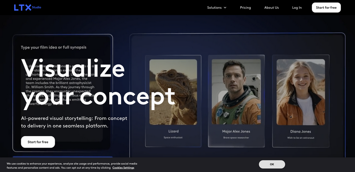Screen dimensions: 355x172
Task: Click Start for free in header
Action: tap(326, 8)
